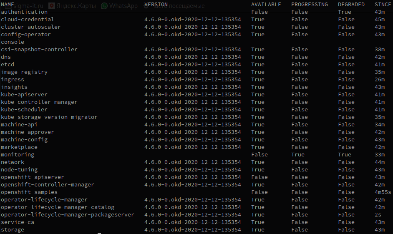
Task: Select the config-operator name
Action: coord(25,35)
